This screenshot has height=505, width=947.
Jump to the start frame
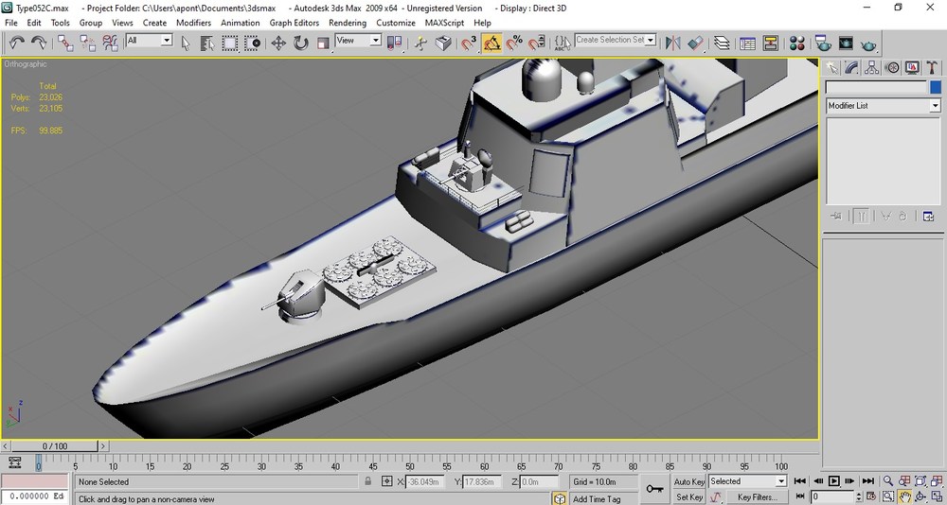[799, 480]
